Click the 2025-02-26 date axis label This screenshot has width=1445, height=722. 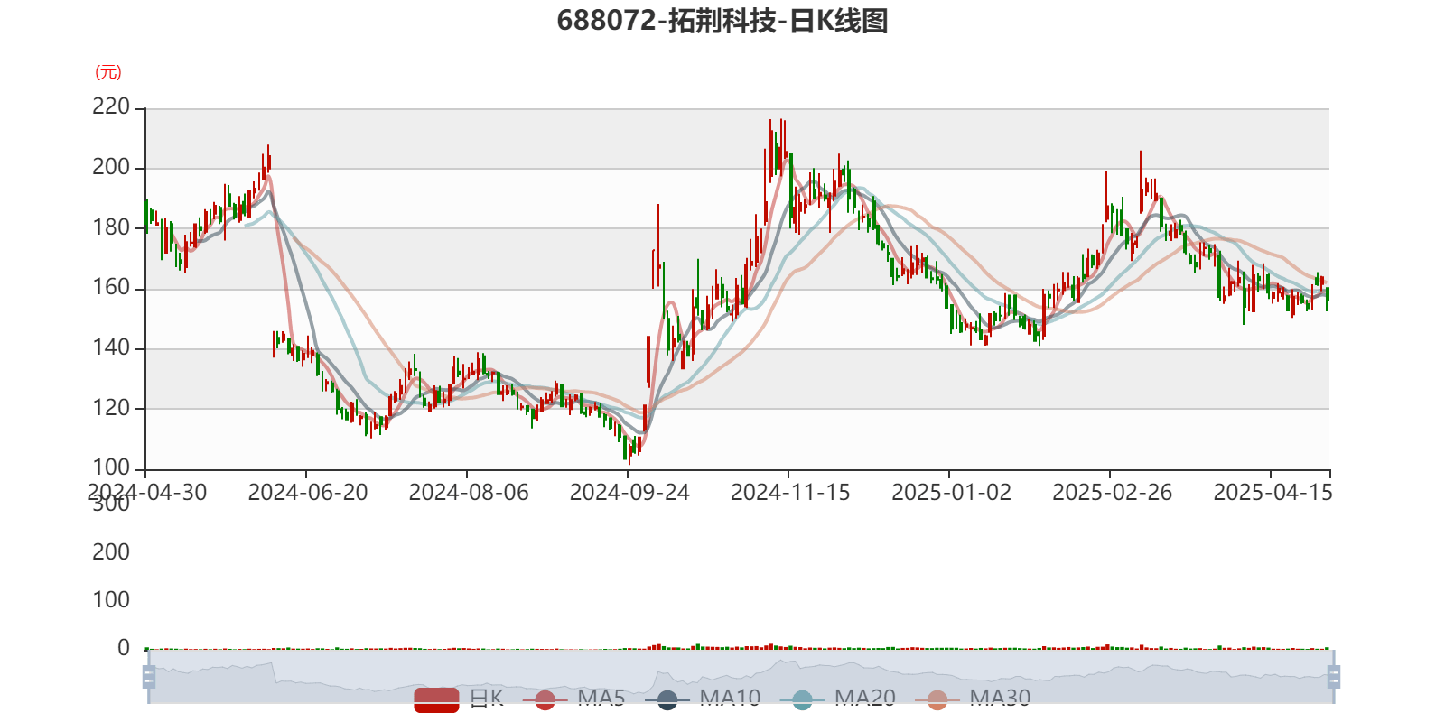point(1112,493)
